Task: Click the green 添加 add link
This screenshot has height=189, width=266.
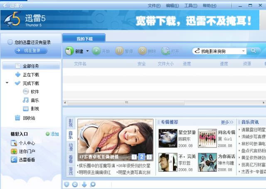Action: pyautogui.click(x=52, y=134)
